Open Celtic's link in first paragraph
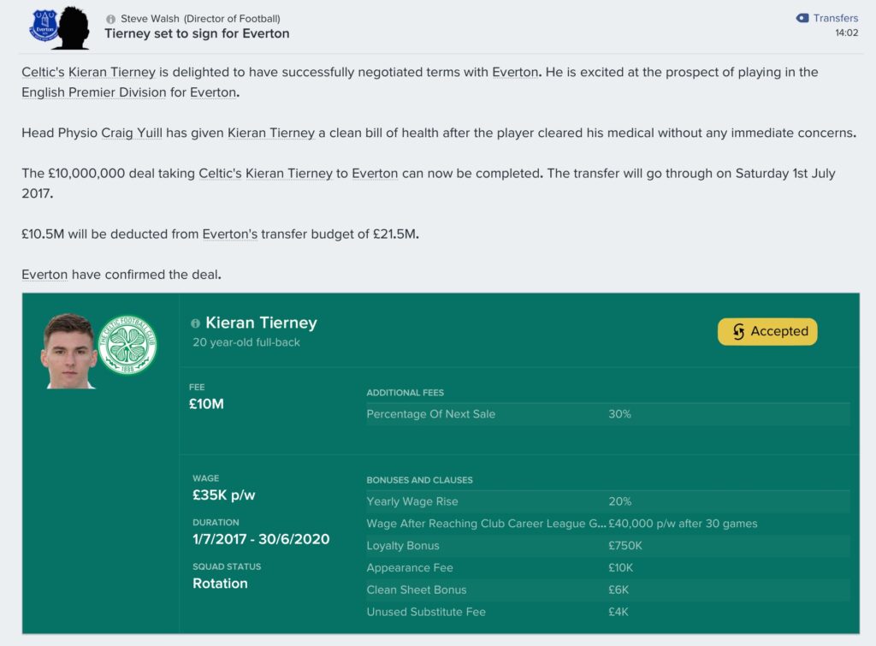 tap(43, 72)
